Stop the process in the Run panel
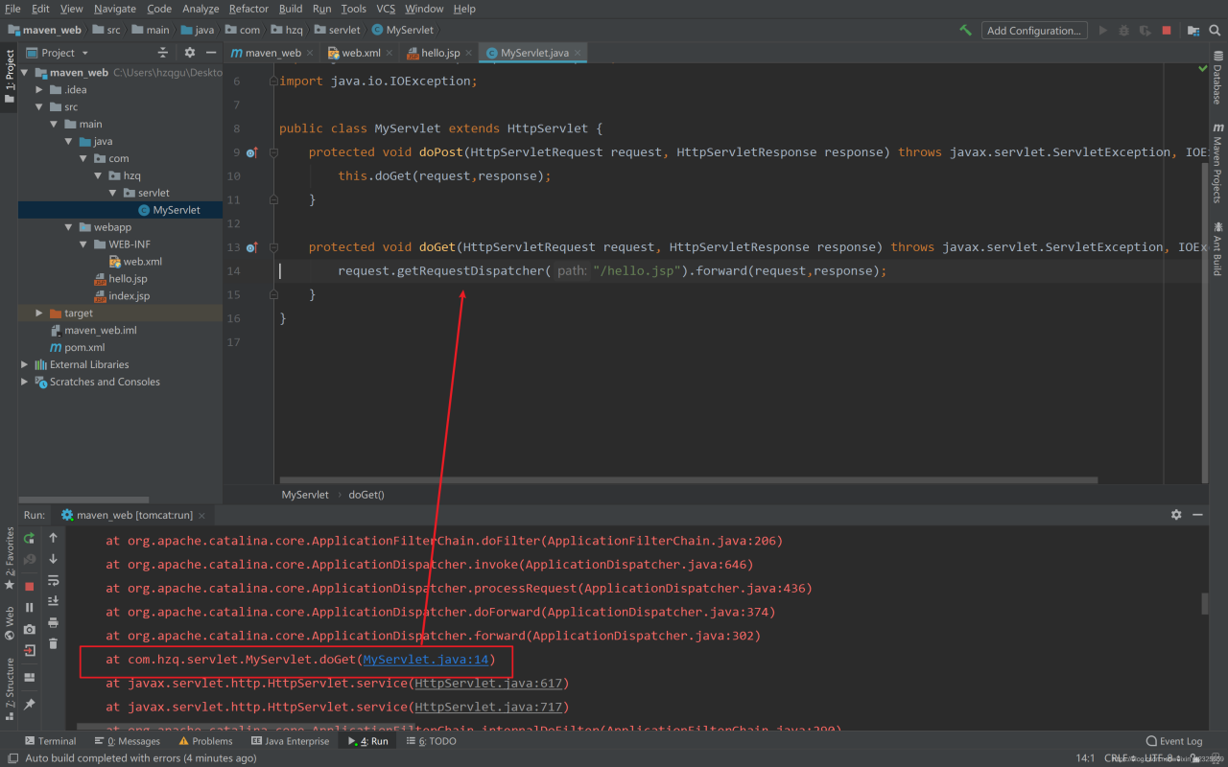The width and height of the screenshot is (1228, 767). click(30, 585)
